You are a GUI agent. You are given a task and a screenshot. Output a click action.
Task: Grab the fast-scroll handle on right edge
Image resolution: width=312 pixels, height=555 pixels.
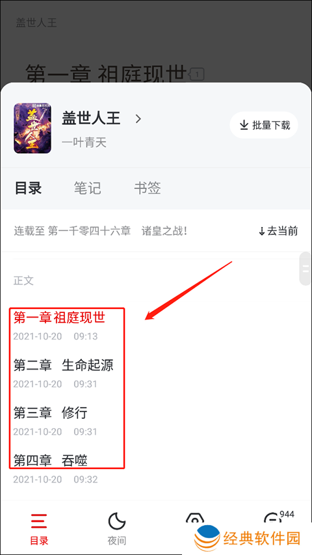tap(305, 269)
